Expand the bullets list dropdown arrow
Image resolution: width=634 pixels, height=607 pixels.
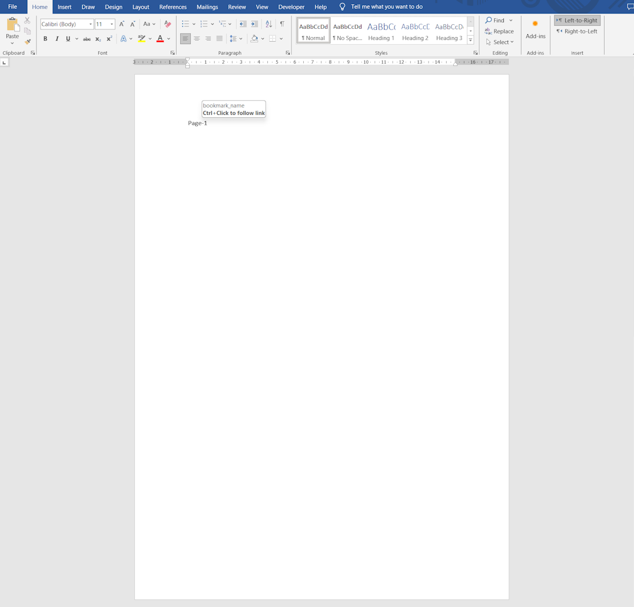194,24
